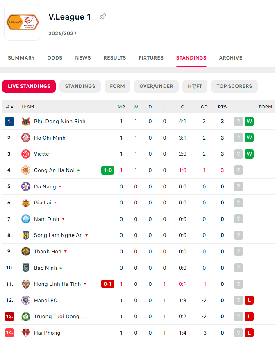Click Hong Linh Ha Tinh crest

[26, 284]
